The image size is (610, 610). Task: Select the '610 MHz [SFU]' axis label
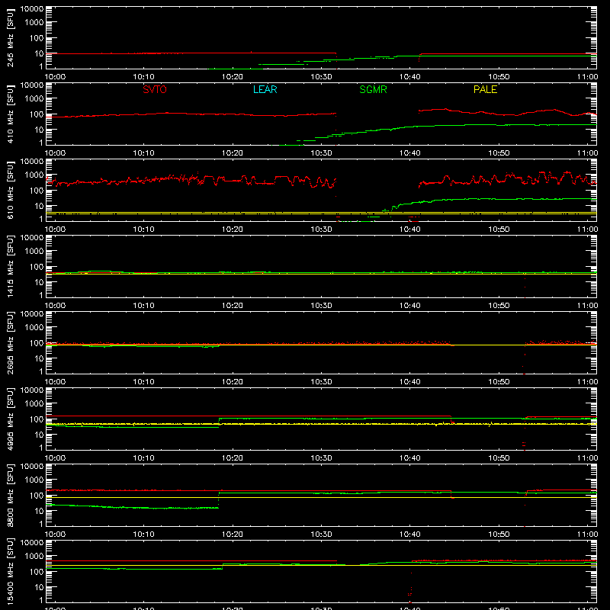point(10,190)
